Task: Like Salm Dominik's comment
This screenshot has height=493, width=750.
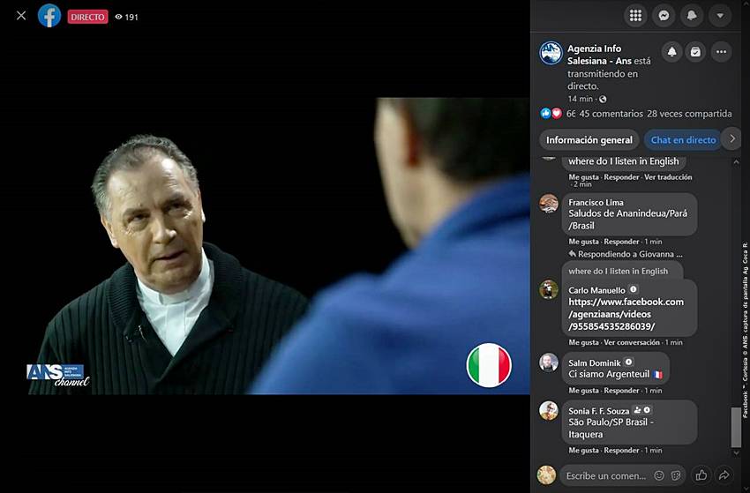Action: point(583,391)
